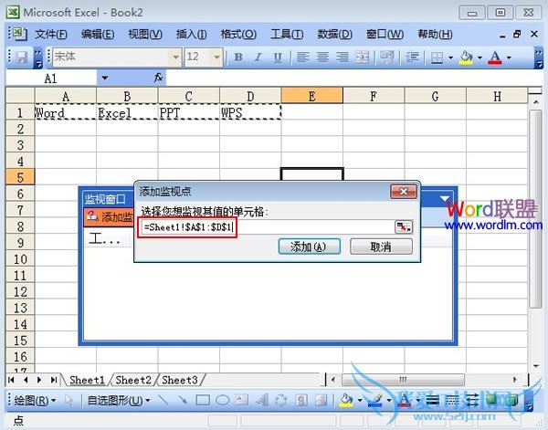Click the formatting toolbar fill color bucket
The image size is (548, 430).
pos(466,58)
